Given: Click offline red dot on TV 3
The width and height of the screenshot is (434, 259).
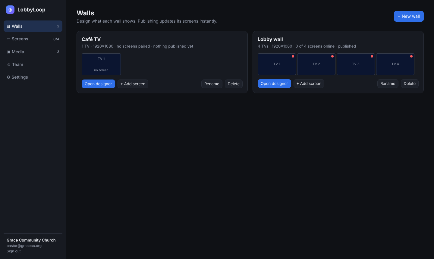Looking at the screenshot, I should [x=372, y=56].
